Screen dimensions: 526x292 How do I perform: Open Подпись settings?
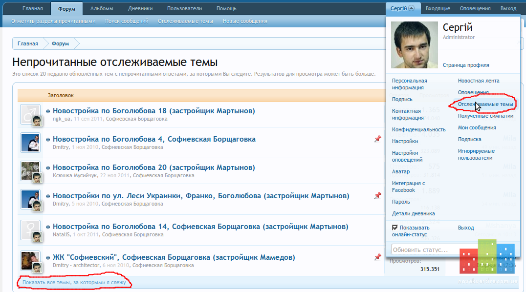(402, 99)
